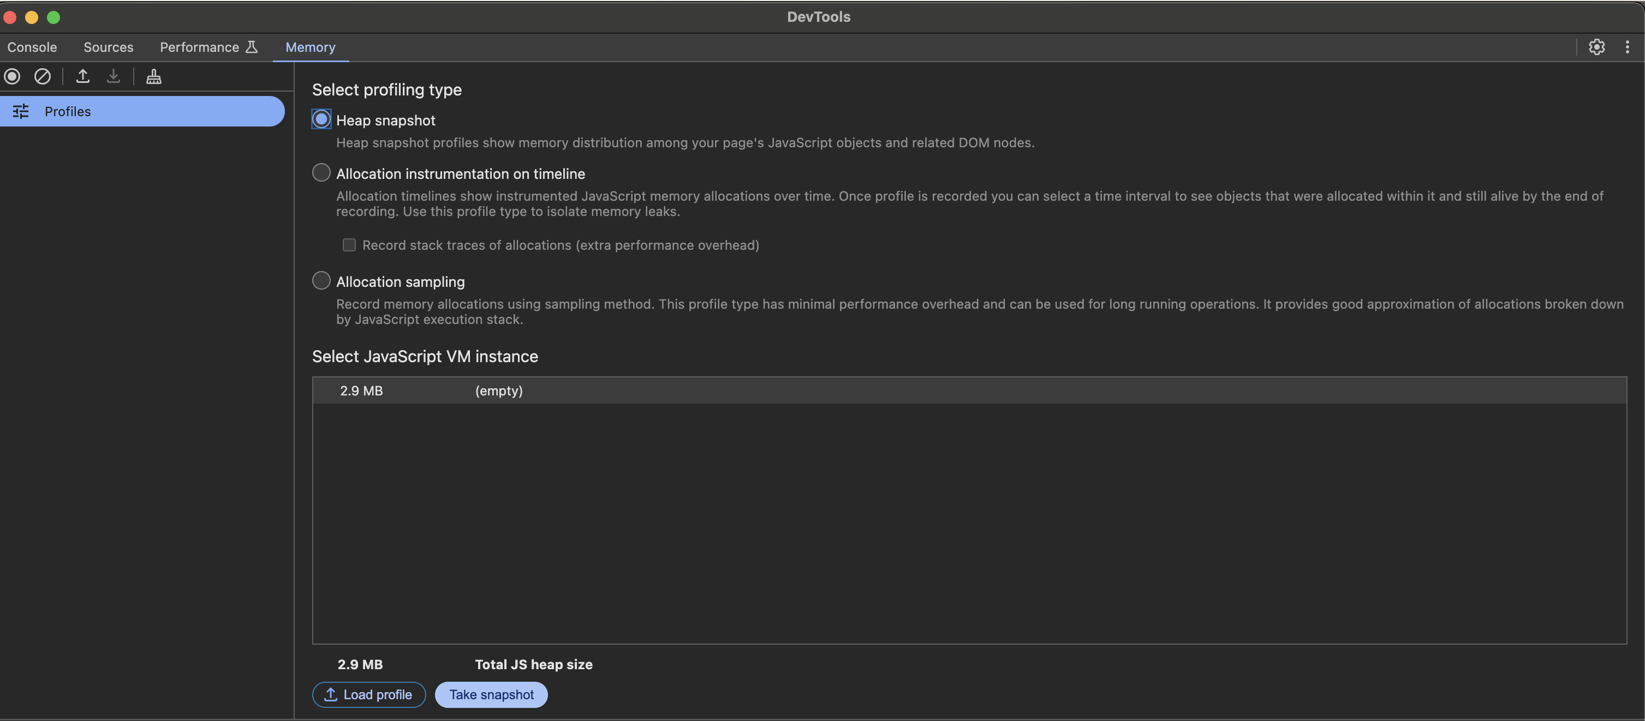This screenshot has height=721, width=1645.
Task: Select the Heap snapshot profiling type
Action: pyautogui.click(x=321, y=119)
